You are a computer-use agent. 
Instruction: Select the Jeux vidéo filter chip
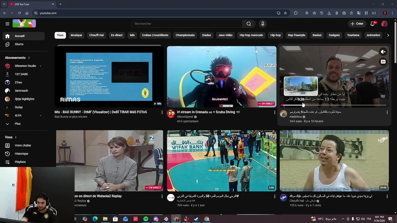pyautogui.click(x=225, y=35)
